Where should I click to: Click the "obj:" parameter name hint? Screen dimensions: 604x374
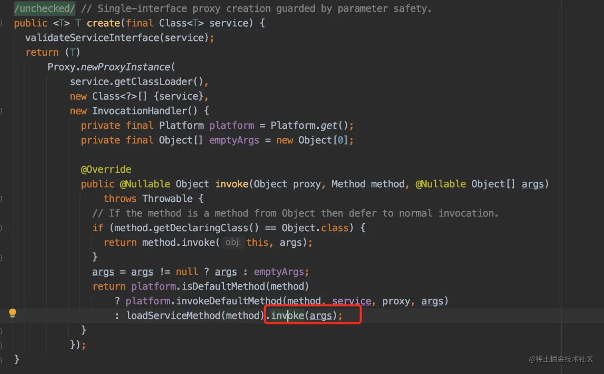coord(233,242)
